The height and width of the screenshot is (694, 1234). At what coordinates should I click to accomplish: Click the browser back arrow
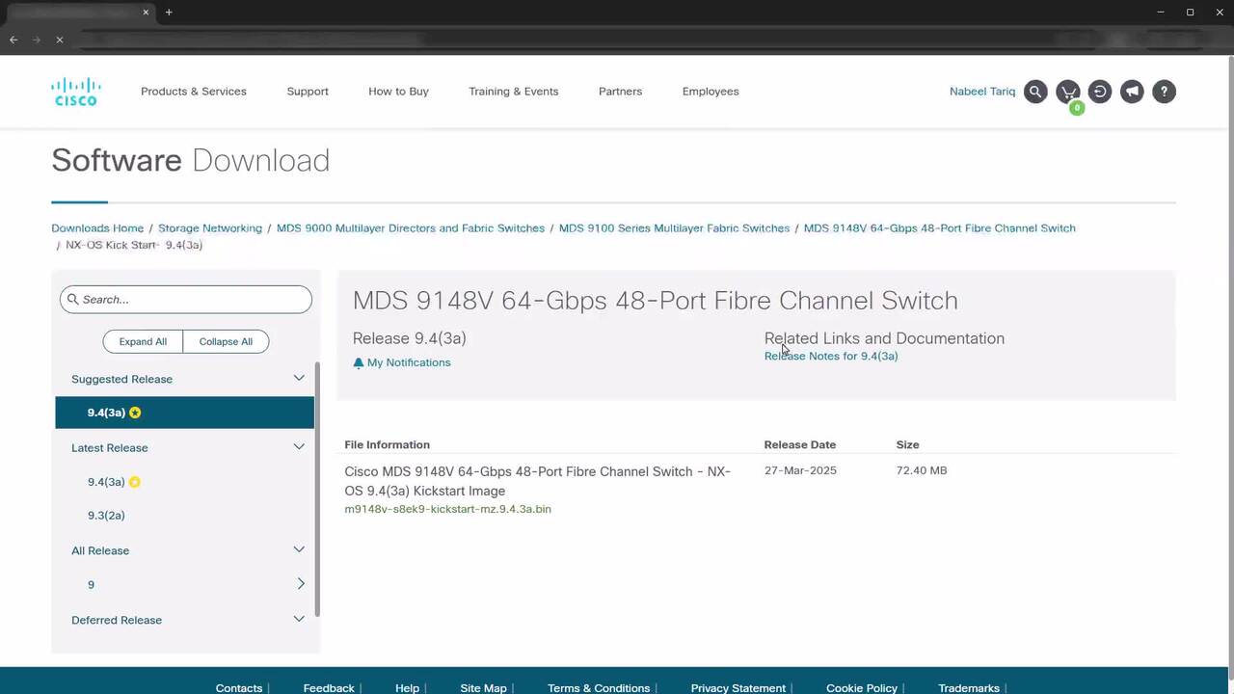[x=13, y=40]
